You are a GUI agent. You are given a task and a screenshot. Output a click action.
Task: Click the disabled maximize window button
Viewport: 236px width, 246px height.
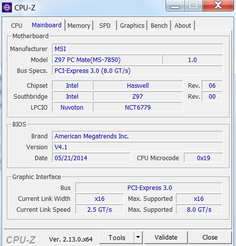click(193, 5)
